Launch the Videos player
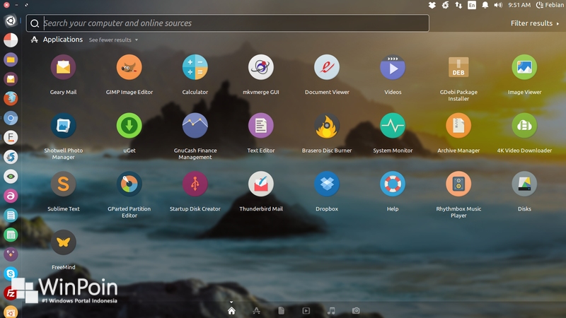This screenshot has width=566, height=318. tap(393, 67)
